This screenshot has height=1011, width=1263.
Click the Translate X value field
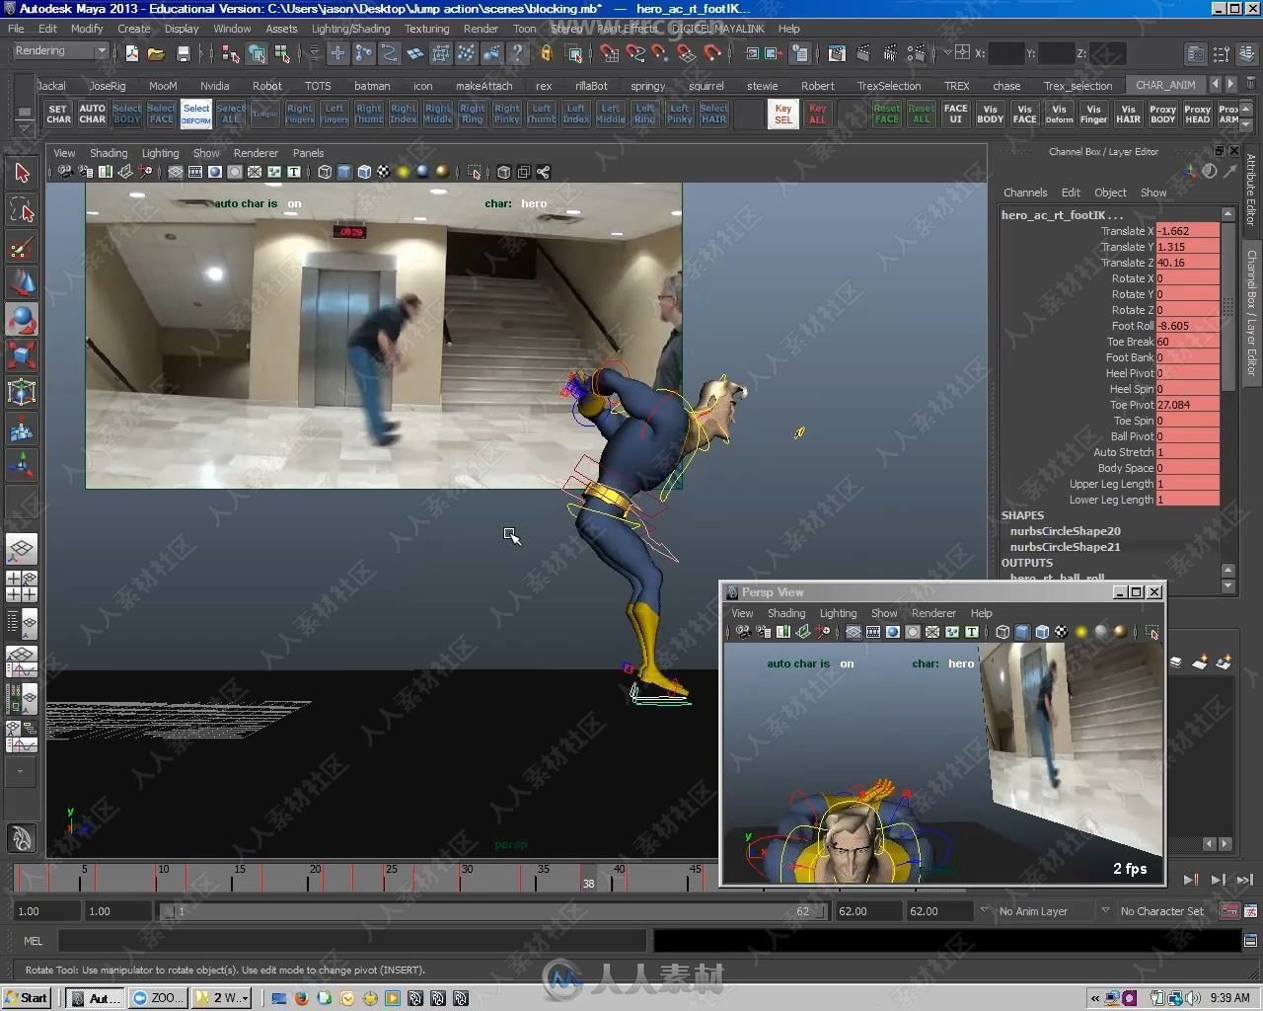coord(1187,231)
